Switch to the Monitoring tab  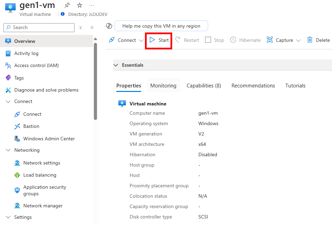click(163, 86)
